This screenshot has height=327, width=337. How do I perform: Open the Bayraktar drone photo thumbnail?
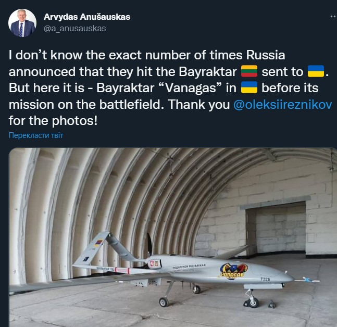click(x=173, y=237)
